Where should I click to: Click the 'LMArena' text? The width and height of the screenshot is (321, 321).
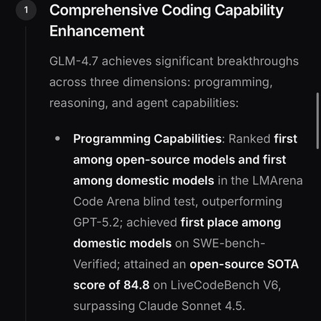tap(277, 180)
